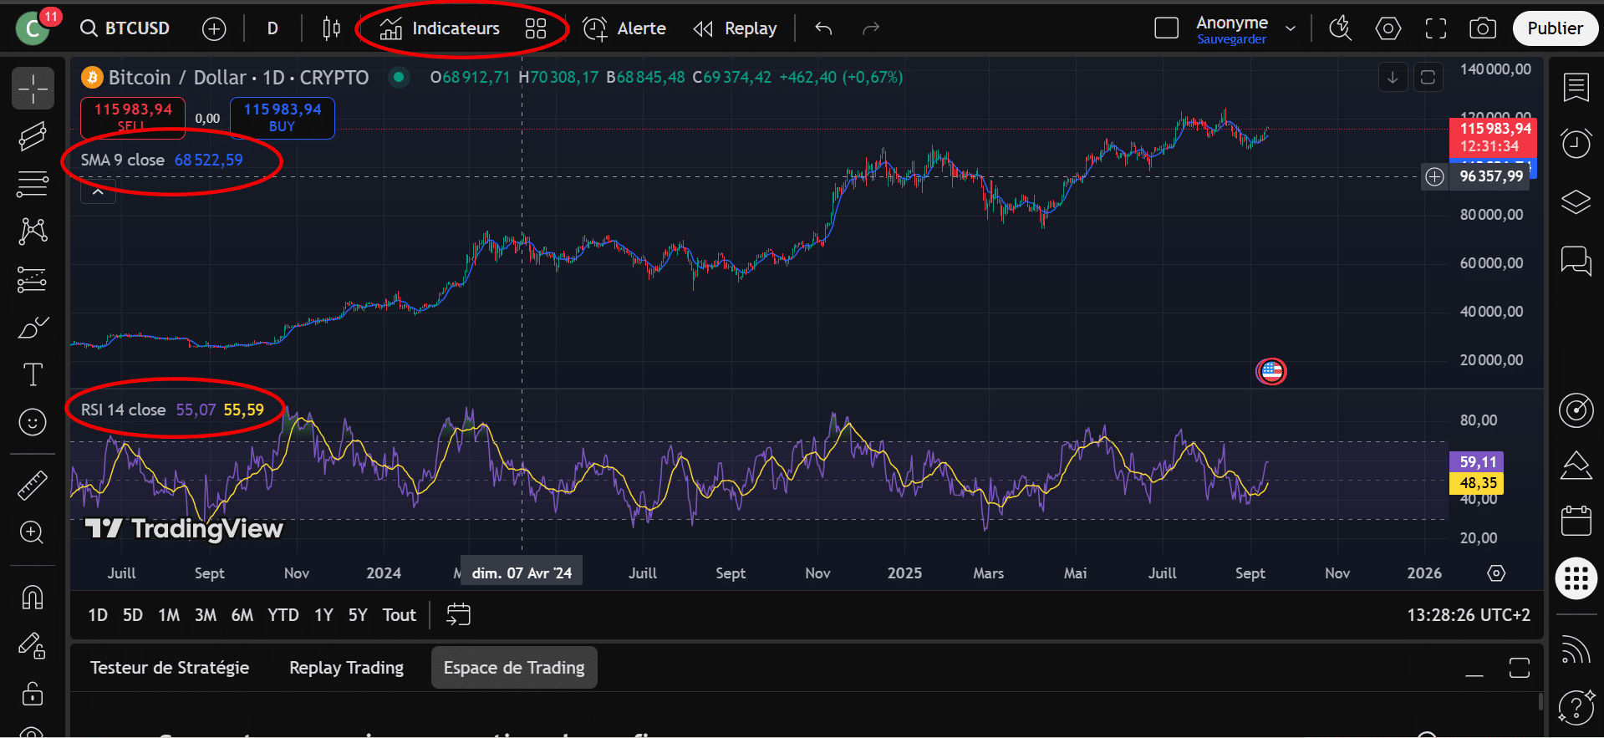Open the candlestick chart type selector
Screen dimensions: 1604x738
(331, 28)
